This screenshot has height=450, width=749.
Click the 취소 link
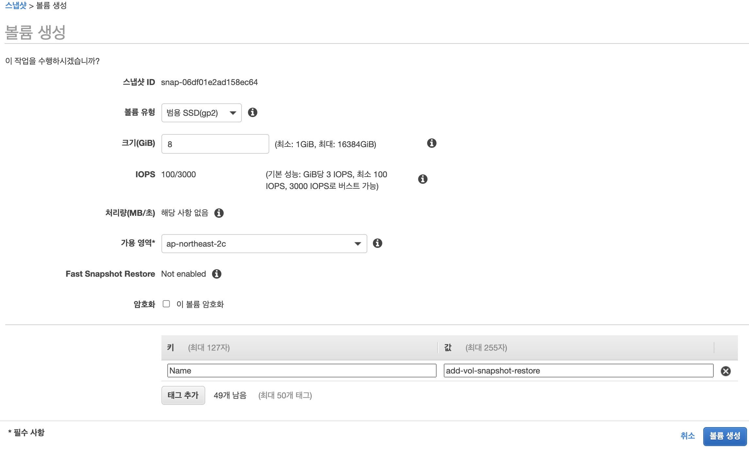click(x=688, y=436)
